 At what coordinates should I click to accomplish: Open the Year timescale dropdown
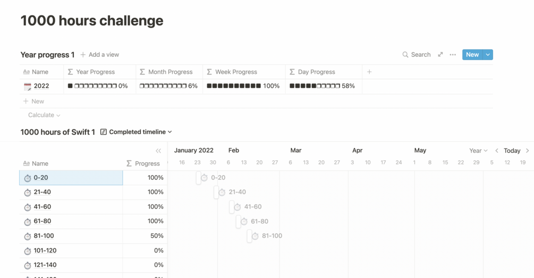click(478, 151)
